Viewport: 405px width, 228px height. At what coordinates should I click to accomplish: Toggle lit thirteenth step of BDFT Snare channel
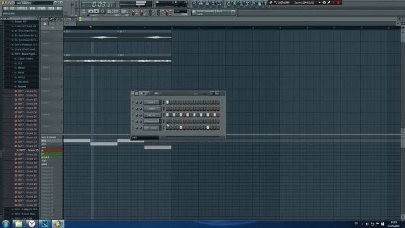click(208, 128)
